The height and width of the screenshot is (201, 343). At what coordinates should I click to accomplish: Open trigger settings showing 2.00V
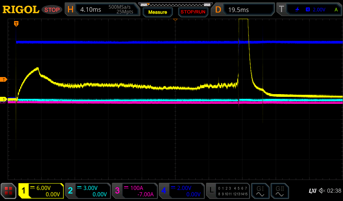pos(310,10)
